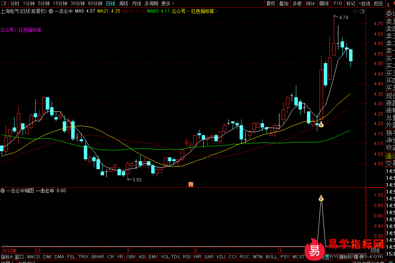Switch sub-chart to RSI indicator
This screenshot has width=395, height=263.
pos(187,257)
